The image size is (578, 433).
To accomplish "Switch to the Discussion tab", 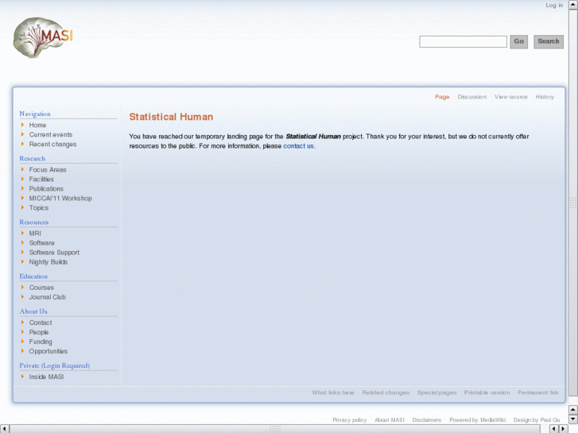I will coord(471,97).
